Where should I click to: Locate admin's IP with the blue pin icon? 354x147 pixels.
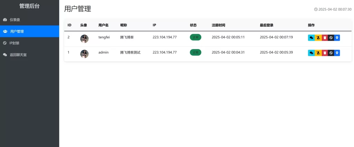337,53
